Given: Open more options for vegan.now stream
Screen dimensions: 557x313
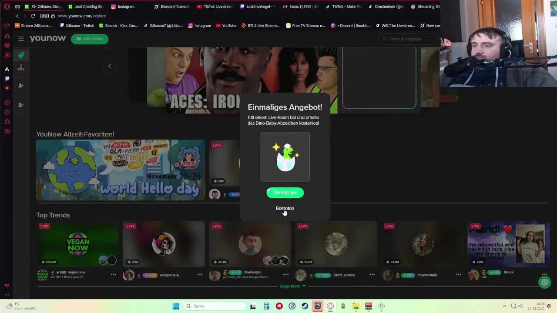Looking at the screenshot, I should [x=114, y=275].
